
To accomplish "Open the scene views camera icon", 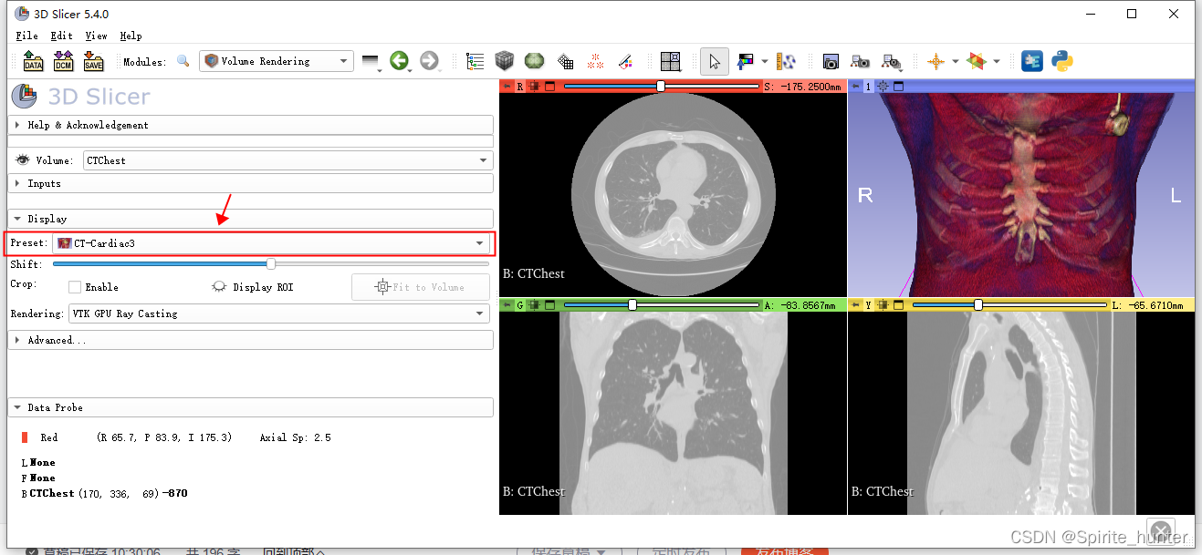I will pos(860,61).
